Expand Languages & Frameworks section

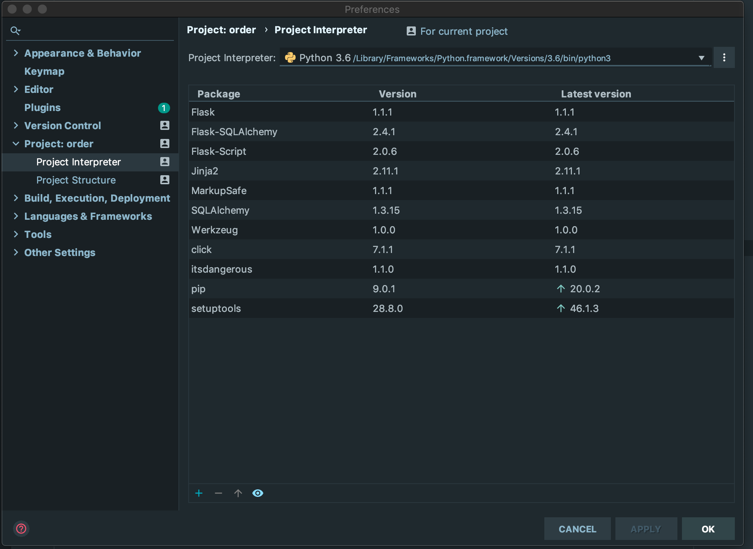click(x=16, y=216)
